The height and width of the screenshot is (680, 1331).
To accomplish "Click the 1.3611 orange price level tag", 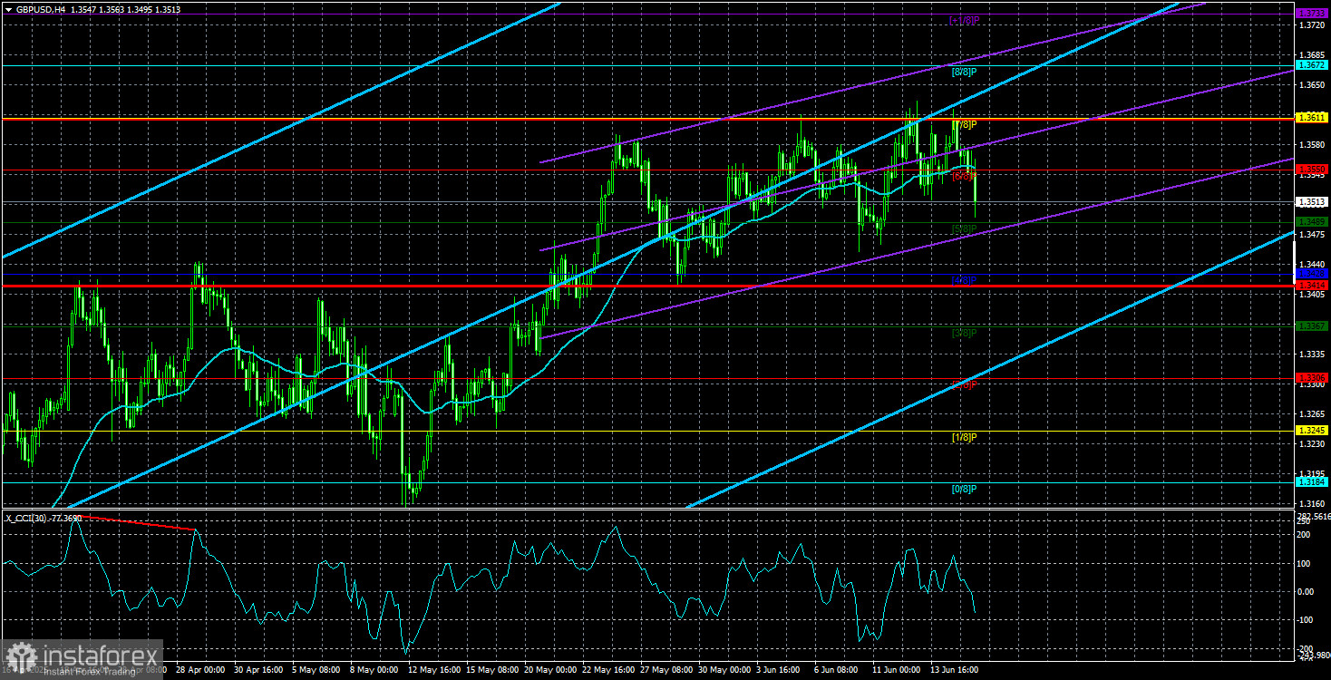I will pyautogui.click(x=1312, y=118).
